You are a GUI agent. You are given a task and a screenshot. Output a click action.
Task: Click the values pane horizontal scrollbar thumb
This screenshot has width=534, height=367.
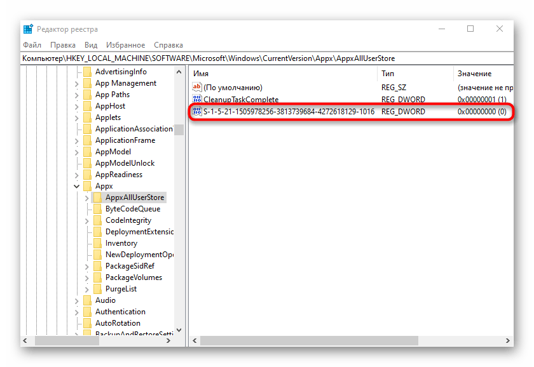click(309, 340)
